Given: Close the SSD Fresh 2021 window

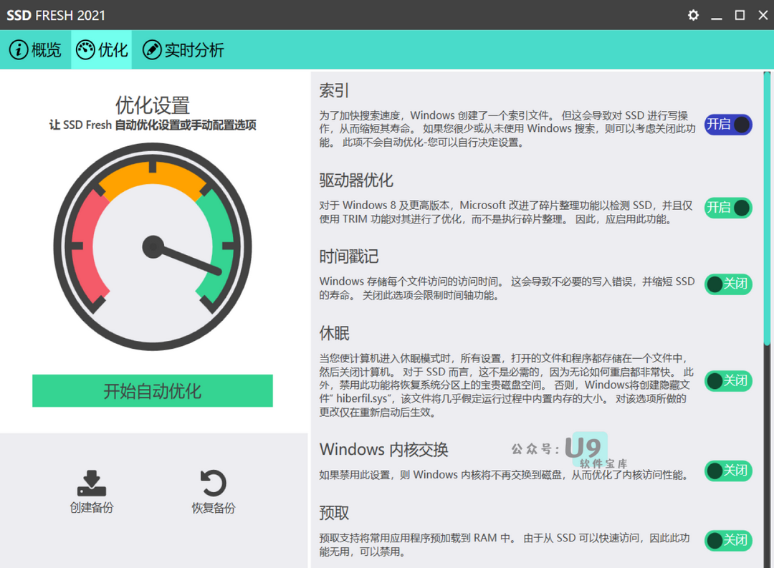Looking at the screenshot, I should [x=763, y=15].
